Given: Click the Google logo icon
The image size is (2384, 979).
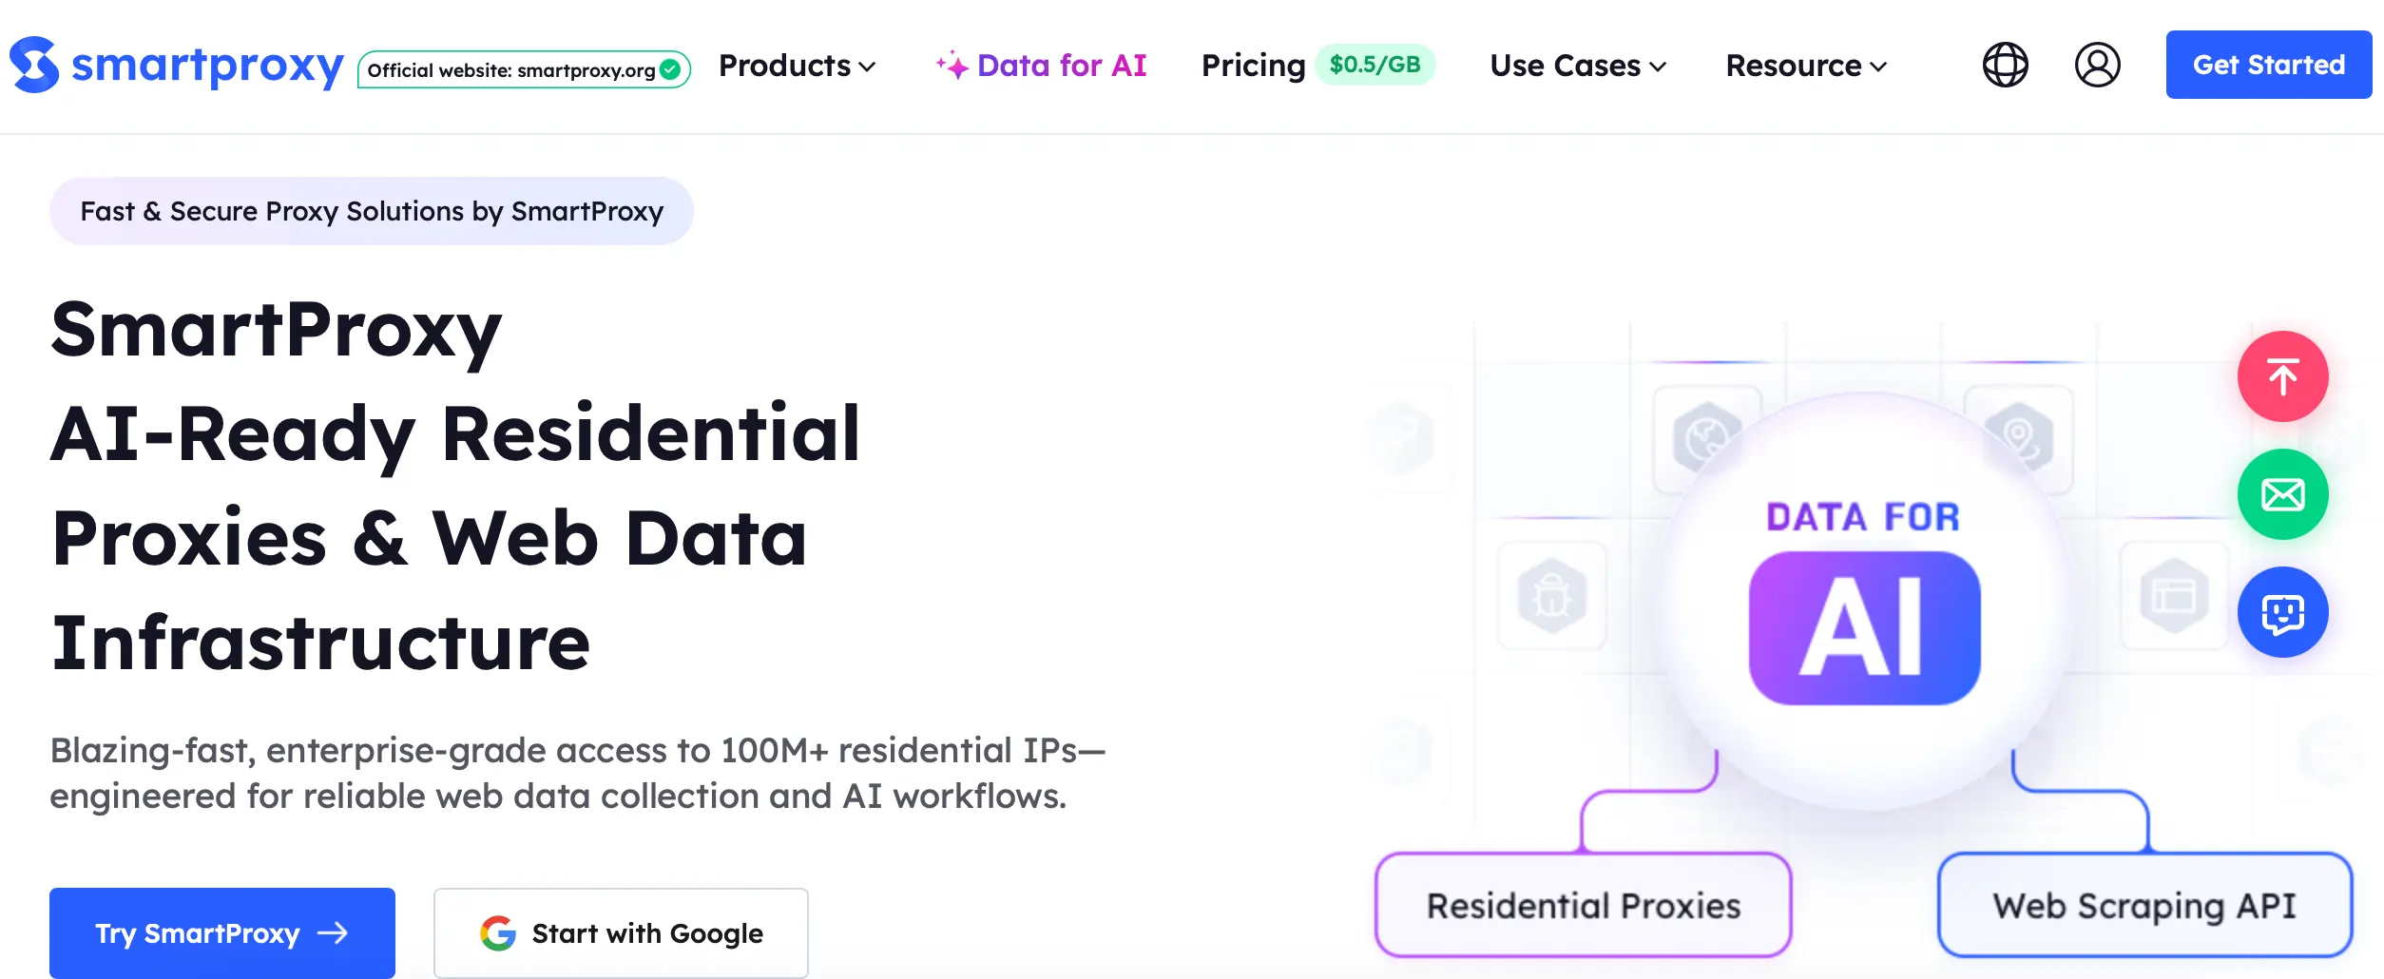Looking at the screenshot, I should 498,933.
